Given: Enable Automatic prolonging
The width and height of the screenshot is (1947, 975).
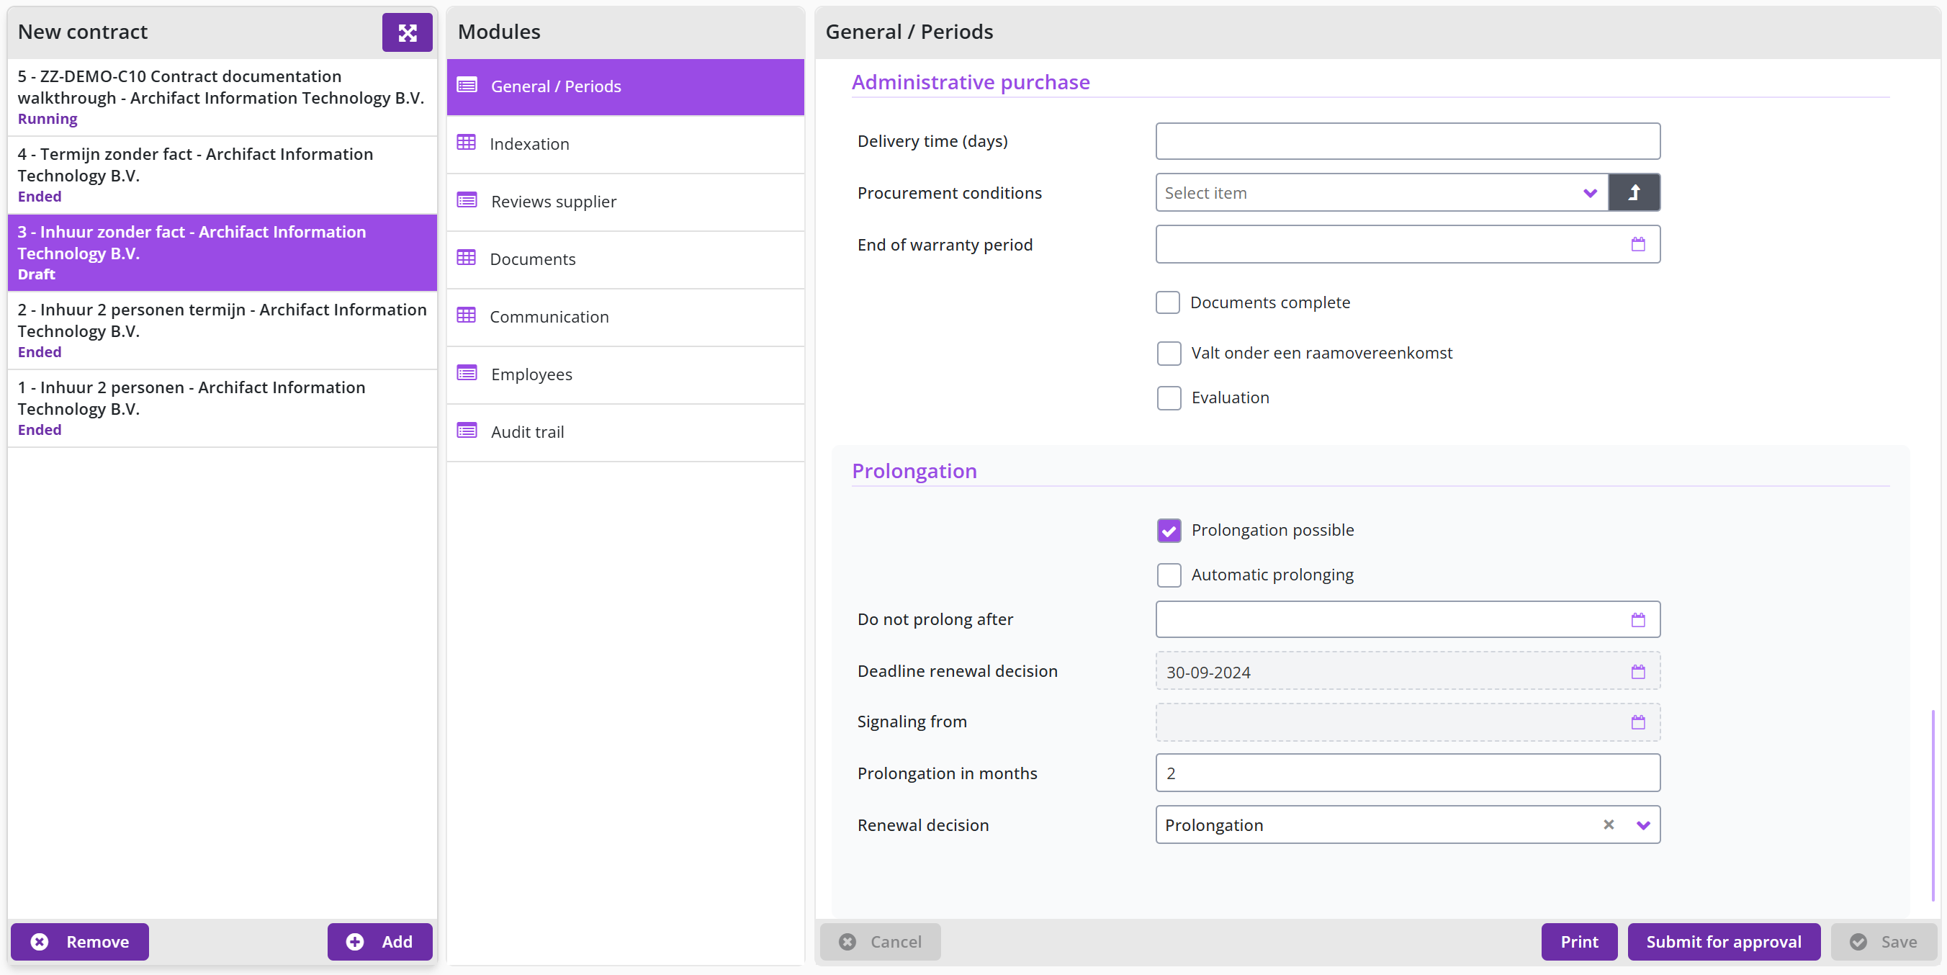Looking at the screenshot, I should pos(1169,575).
